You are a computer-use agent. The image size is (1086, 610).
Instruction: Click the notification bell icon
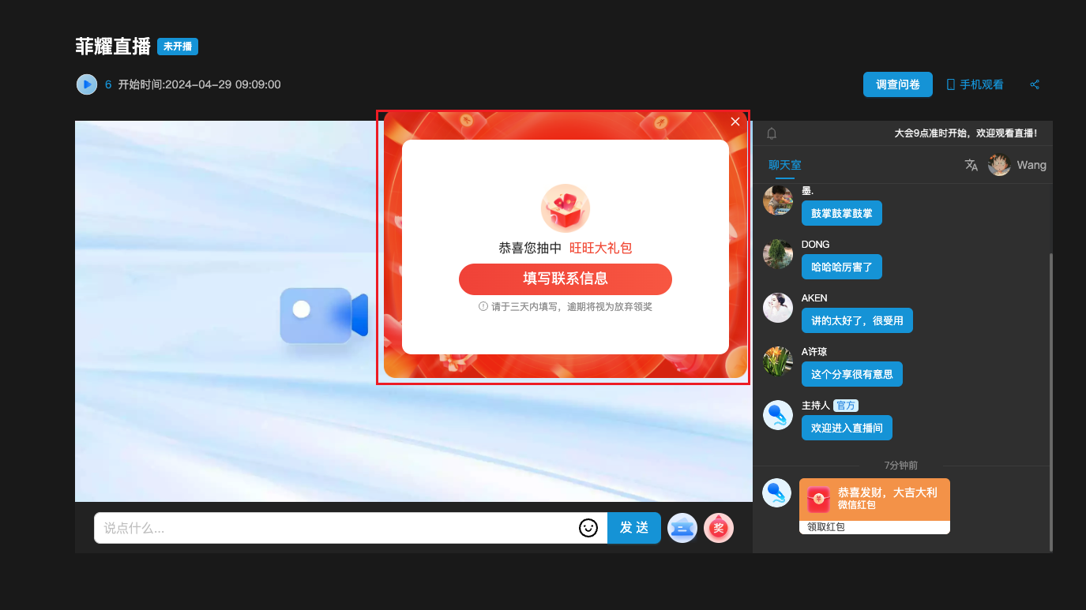(x=772, y=133)
